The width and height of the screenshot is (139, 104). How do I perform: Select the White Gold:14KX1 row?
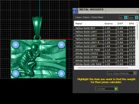105,61
